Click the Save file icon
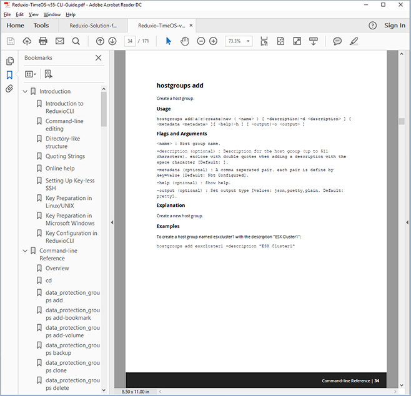Screen dimensions: 411x396 pos(11,41)
